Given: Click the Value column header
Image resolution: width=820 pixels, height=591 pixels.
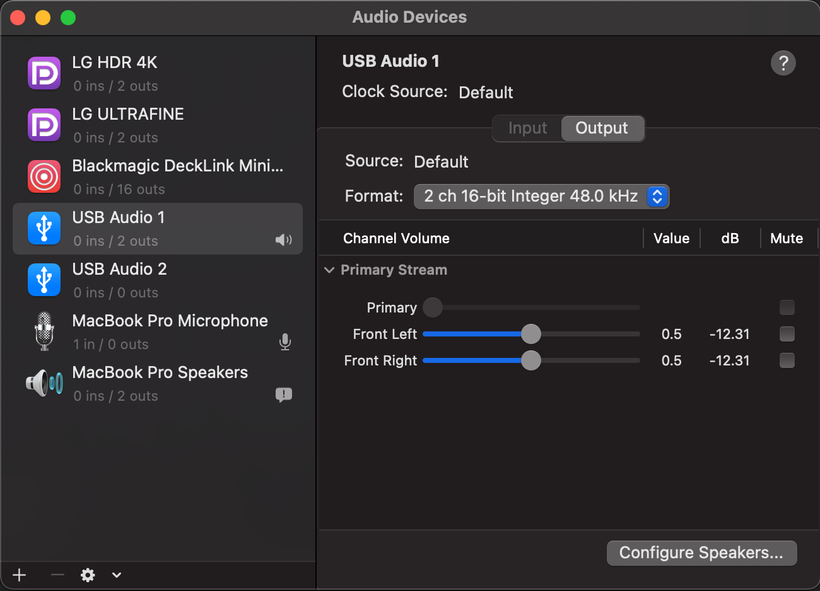Looking at the screenshot, I should (x=671, y=238).
